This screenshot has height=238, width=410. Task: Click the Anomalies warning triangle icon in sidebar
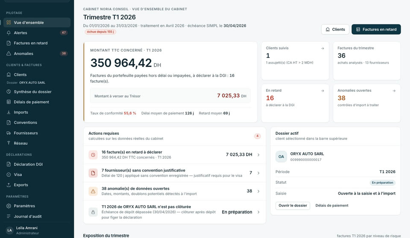pos(9,54)
